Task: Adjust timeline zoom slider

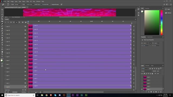Action: [36, 92]
